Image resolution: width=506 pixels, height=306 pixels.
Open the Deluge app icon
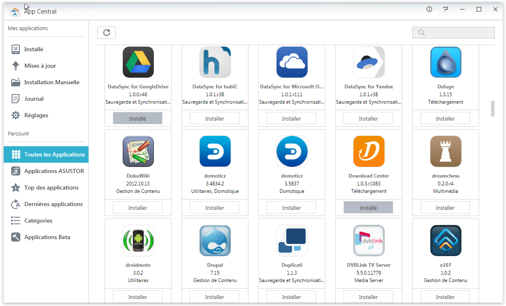click(x=446, y=62)
